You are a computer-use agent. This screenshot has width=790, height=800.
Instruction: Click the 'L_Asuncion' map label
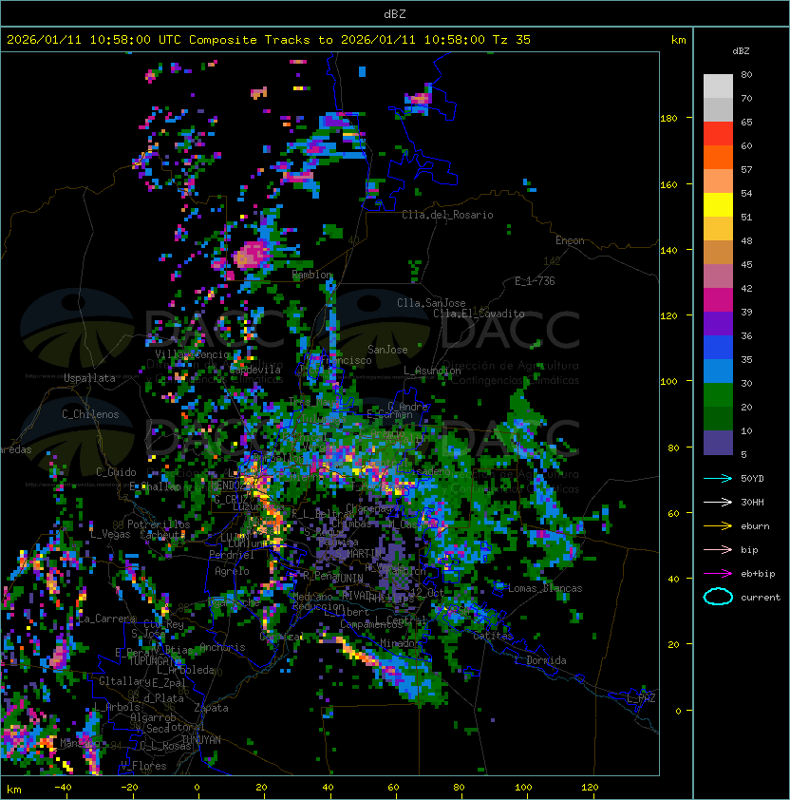pos(432,371)
